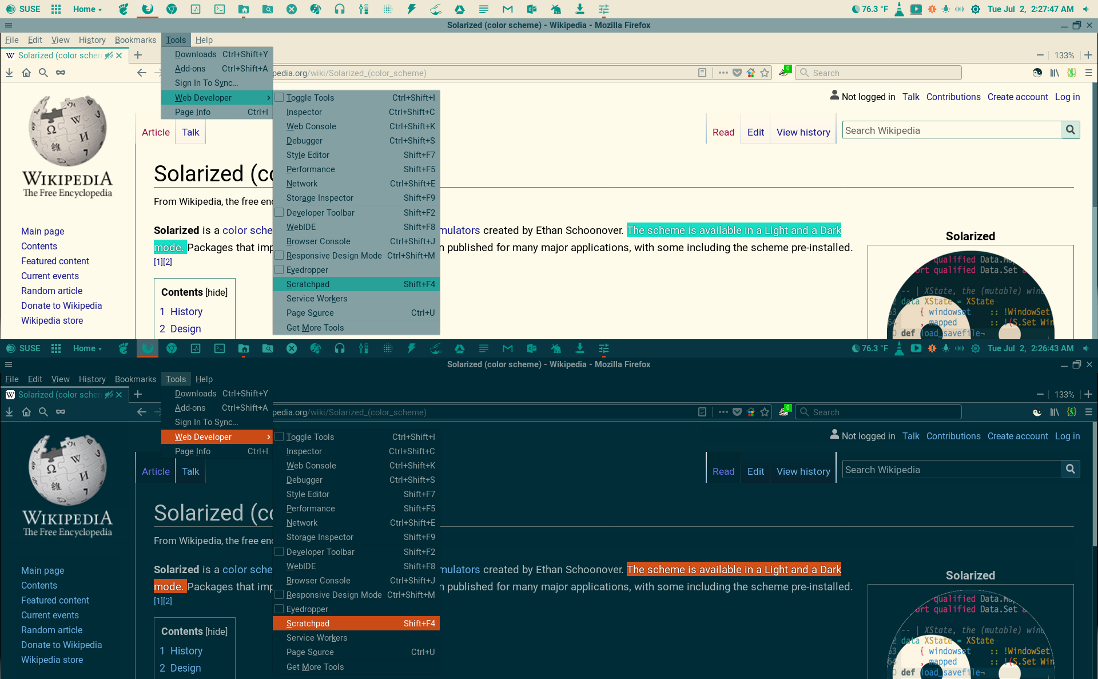Viewport: 1098px width, 679px height.
Task: Bookmark page with star icon in dark window
Action: (x=765, y=412)
